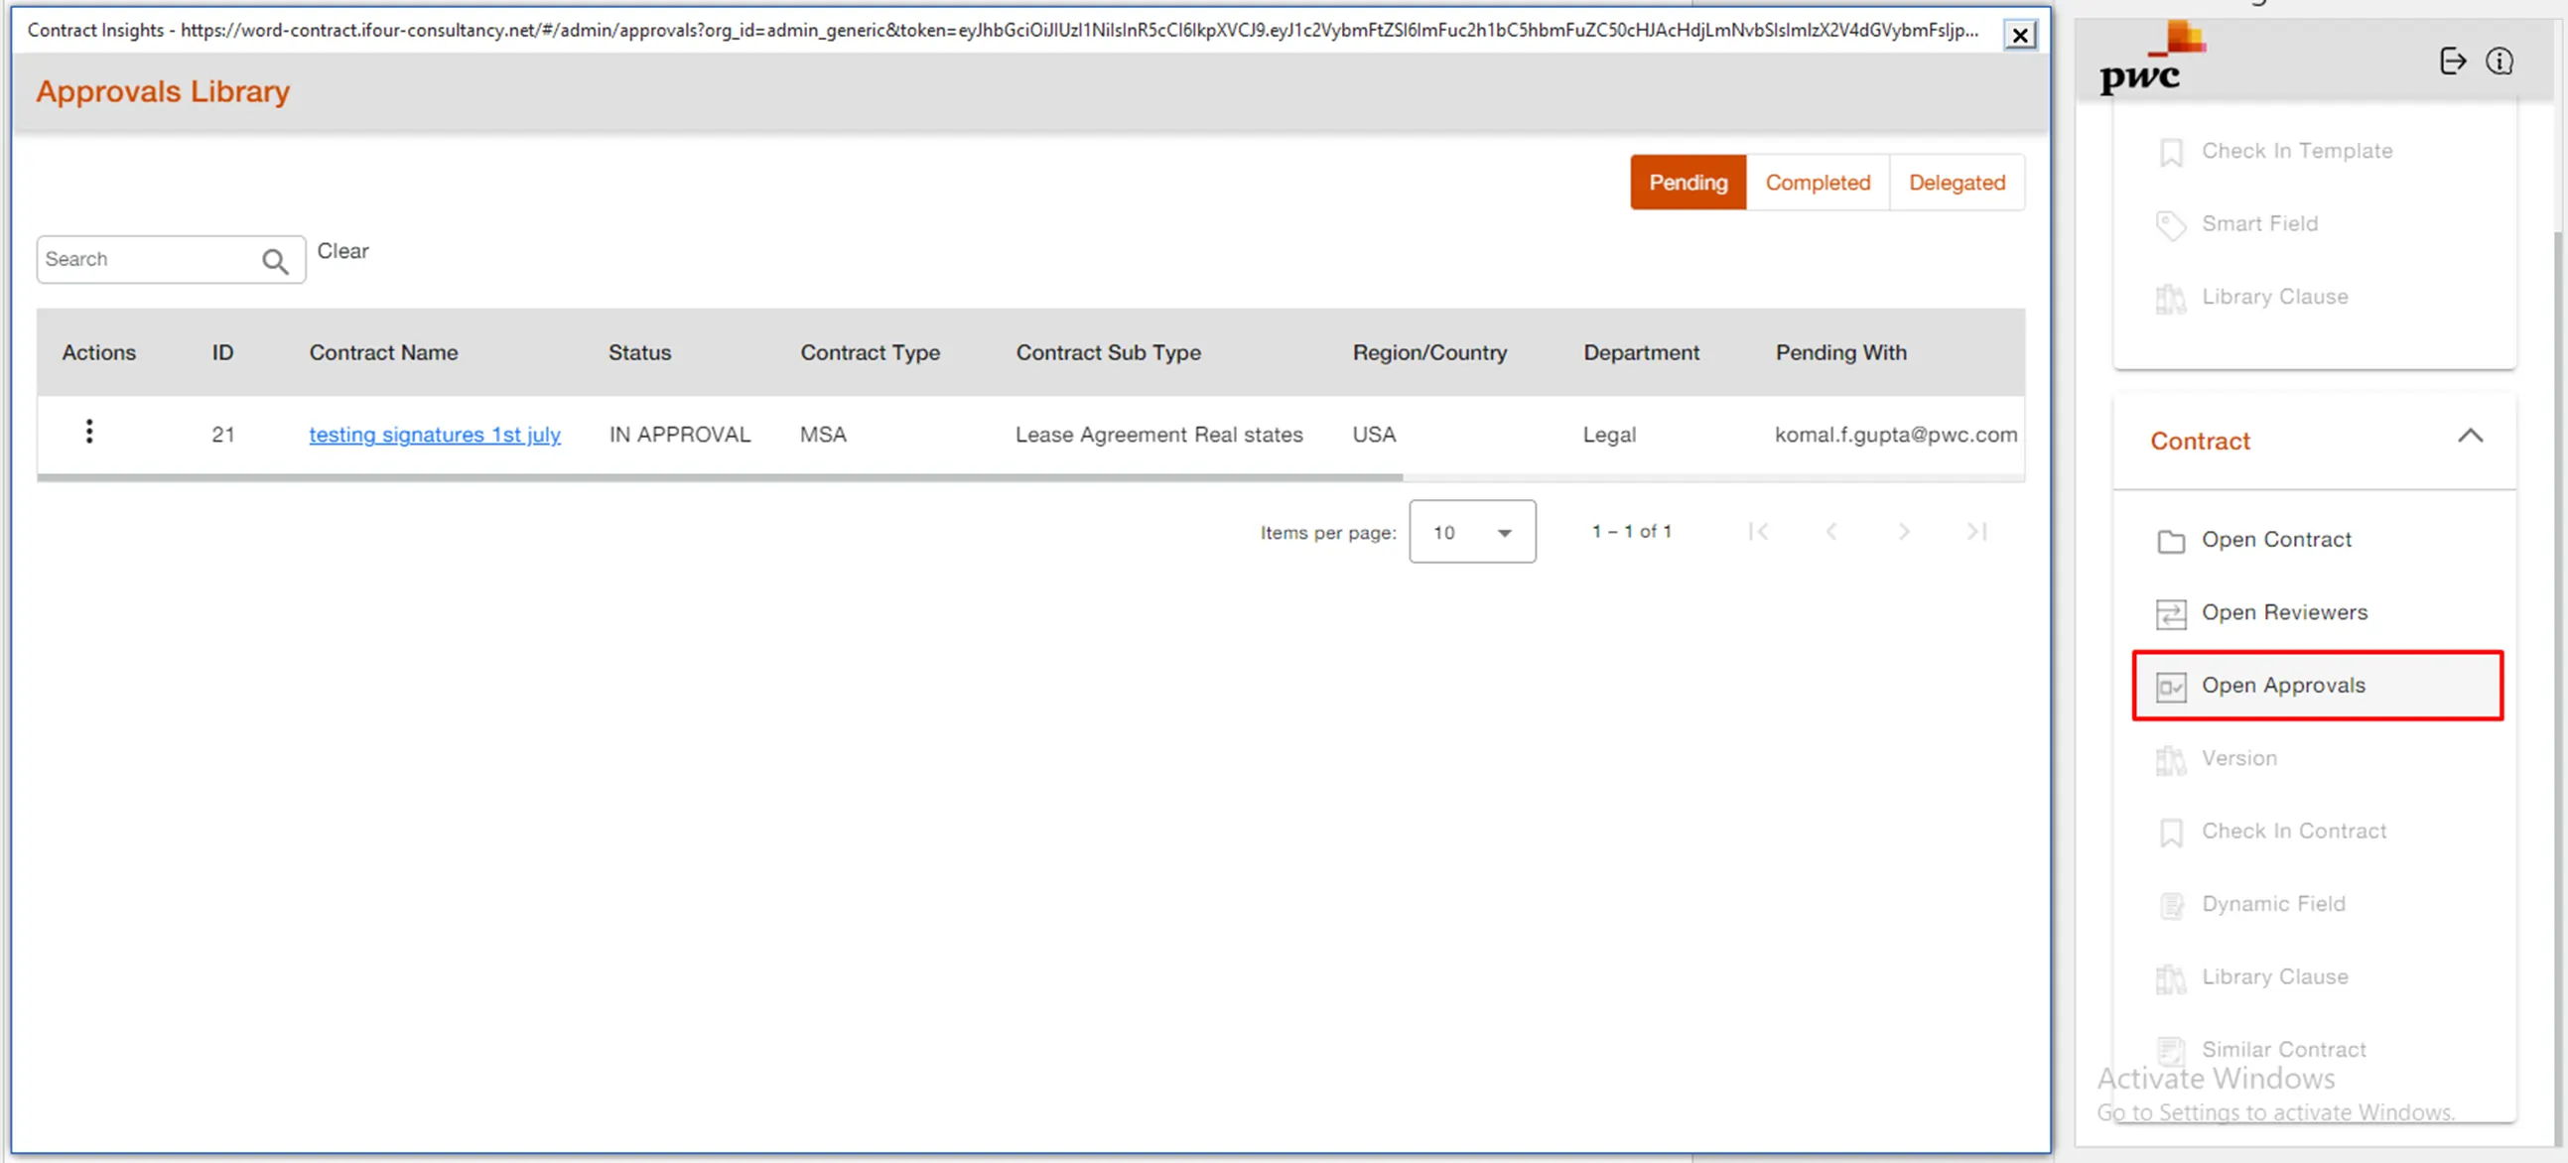Click the Lease Agreement Real states cell
The width and height of the screenshot is (2568, 1163).
tap(1158, 435)
